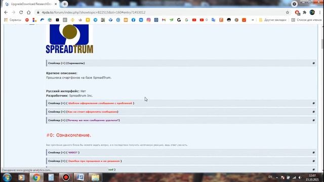Open the yellow square bookmark
This screenshot has width=324, height=182.
pyautogui.click(x=88, y=20)
